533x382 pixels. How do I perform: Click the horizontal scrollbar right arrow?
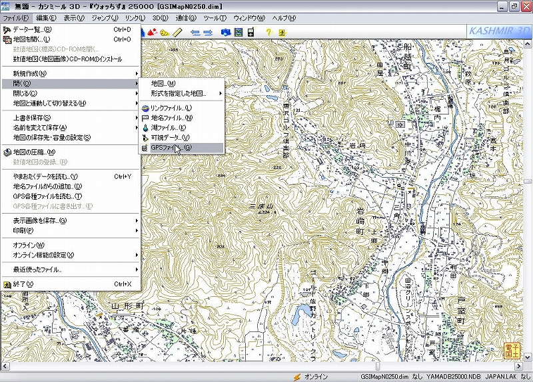(519, 366)
